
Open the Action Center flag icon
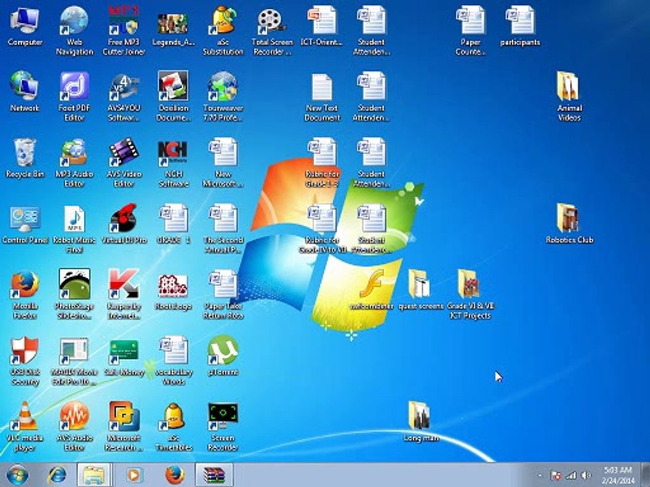555,476
